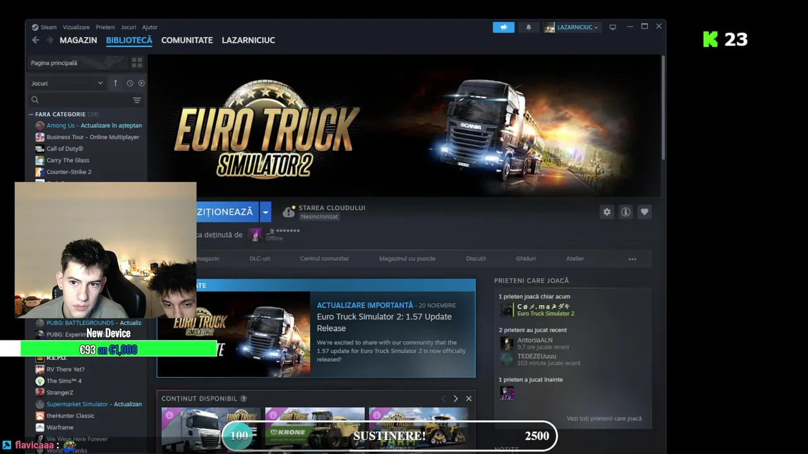The height and width of the screenshot is (454, 808).
Task: Open the Ghiduri link
Action: tap(526, 259)
